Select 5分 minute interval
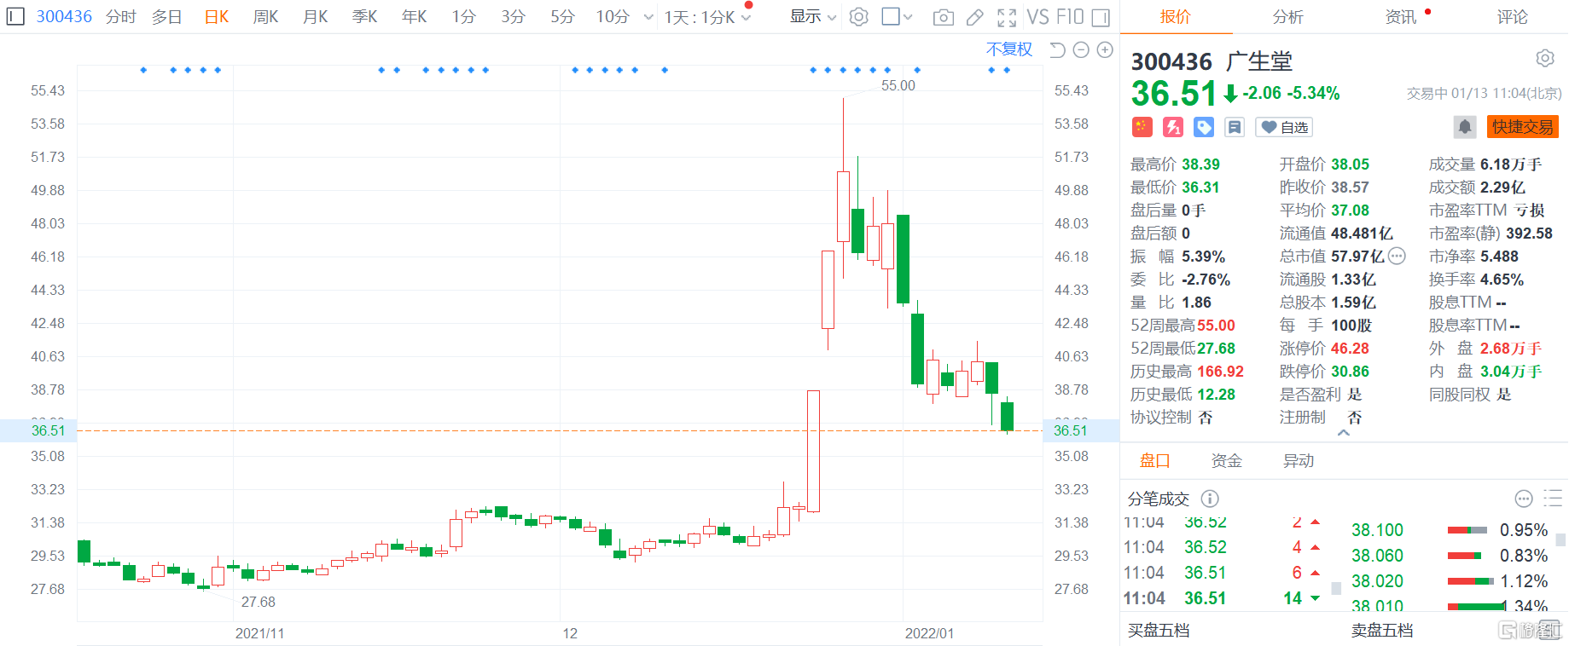 point(562,17)
